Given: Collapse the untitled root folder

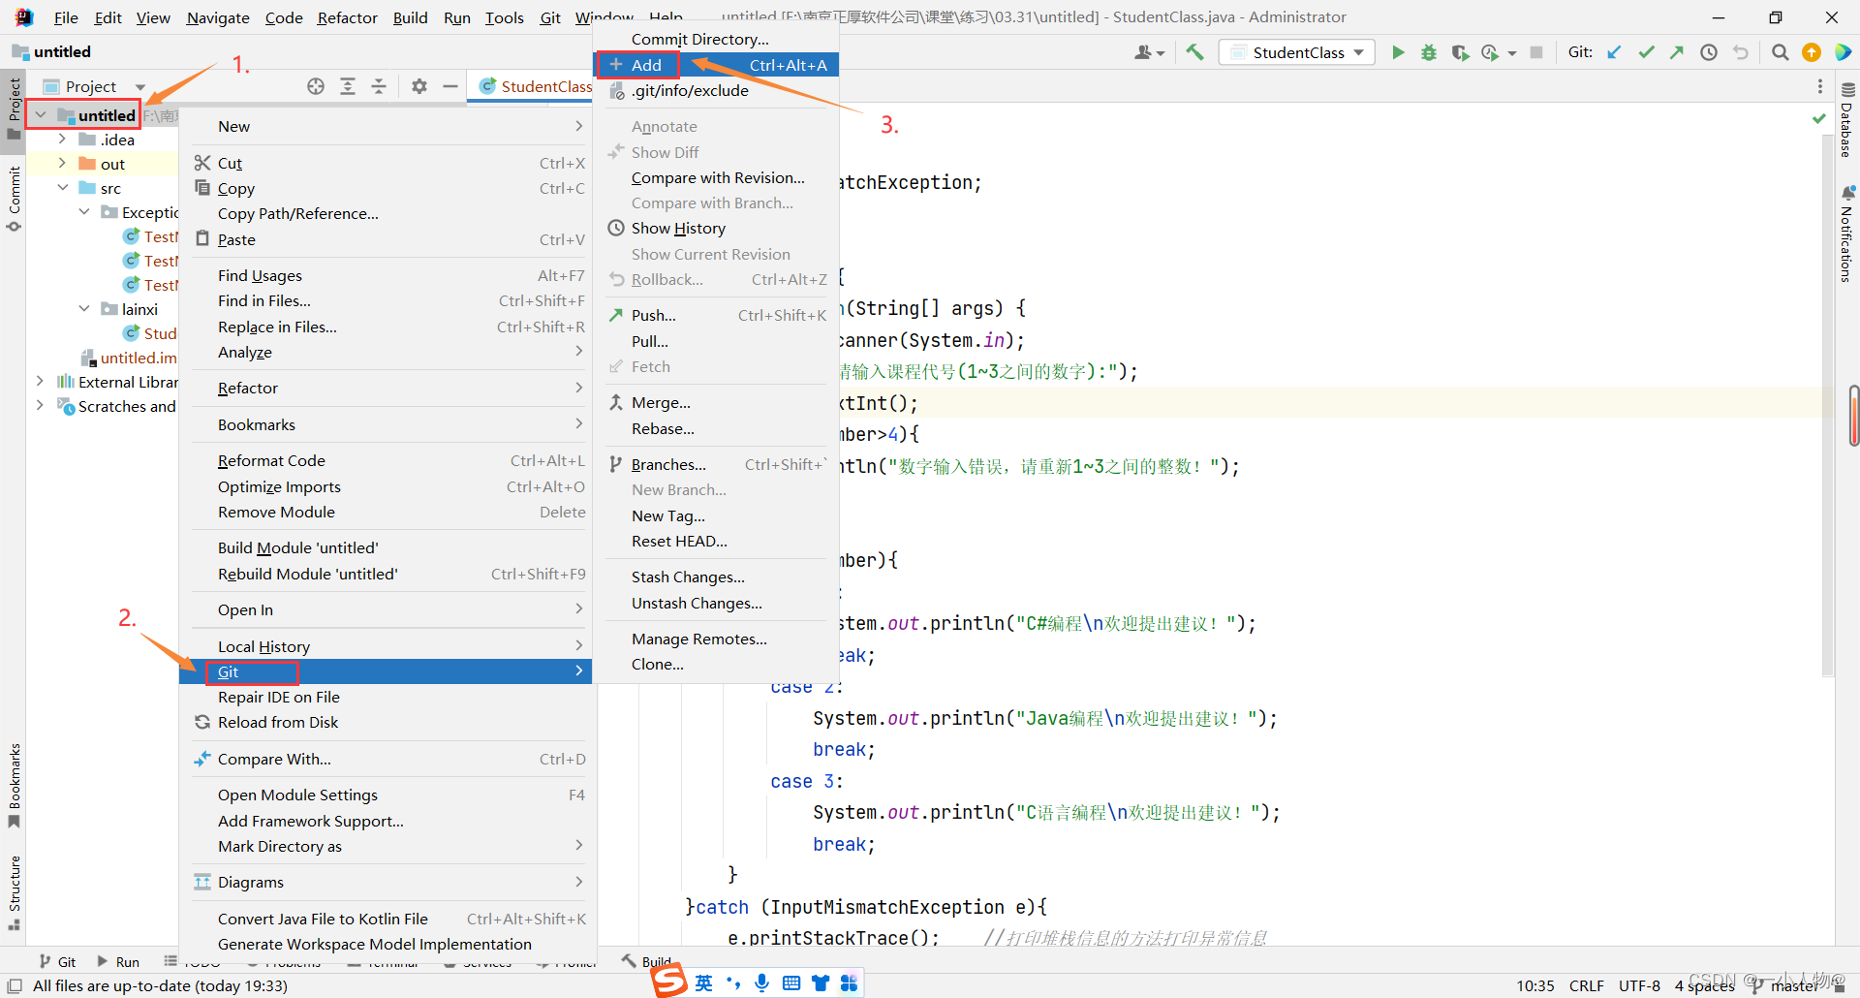Looking at the screenshot, I should pos(41,115).
